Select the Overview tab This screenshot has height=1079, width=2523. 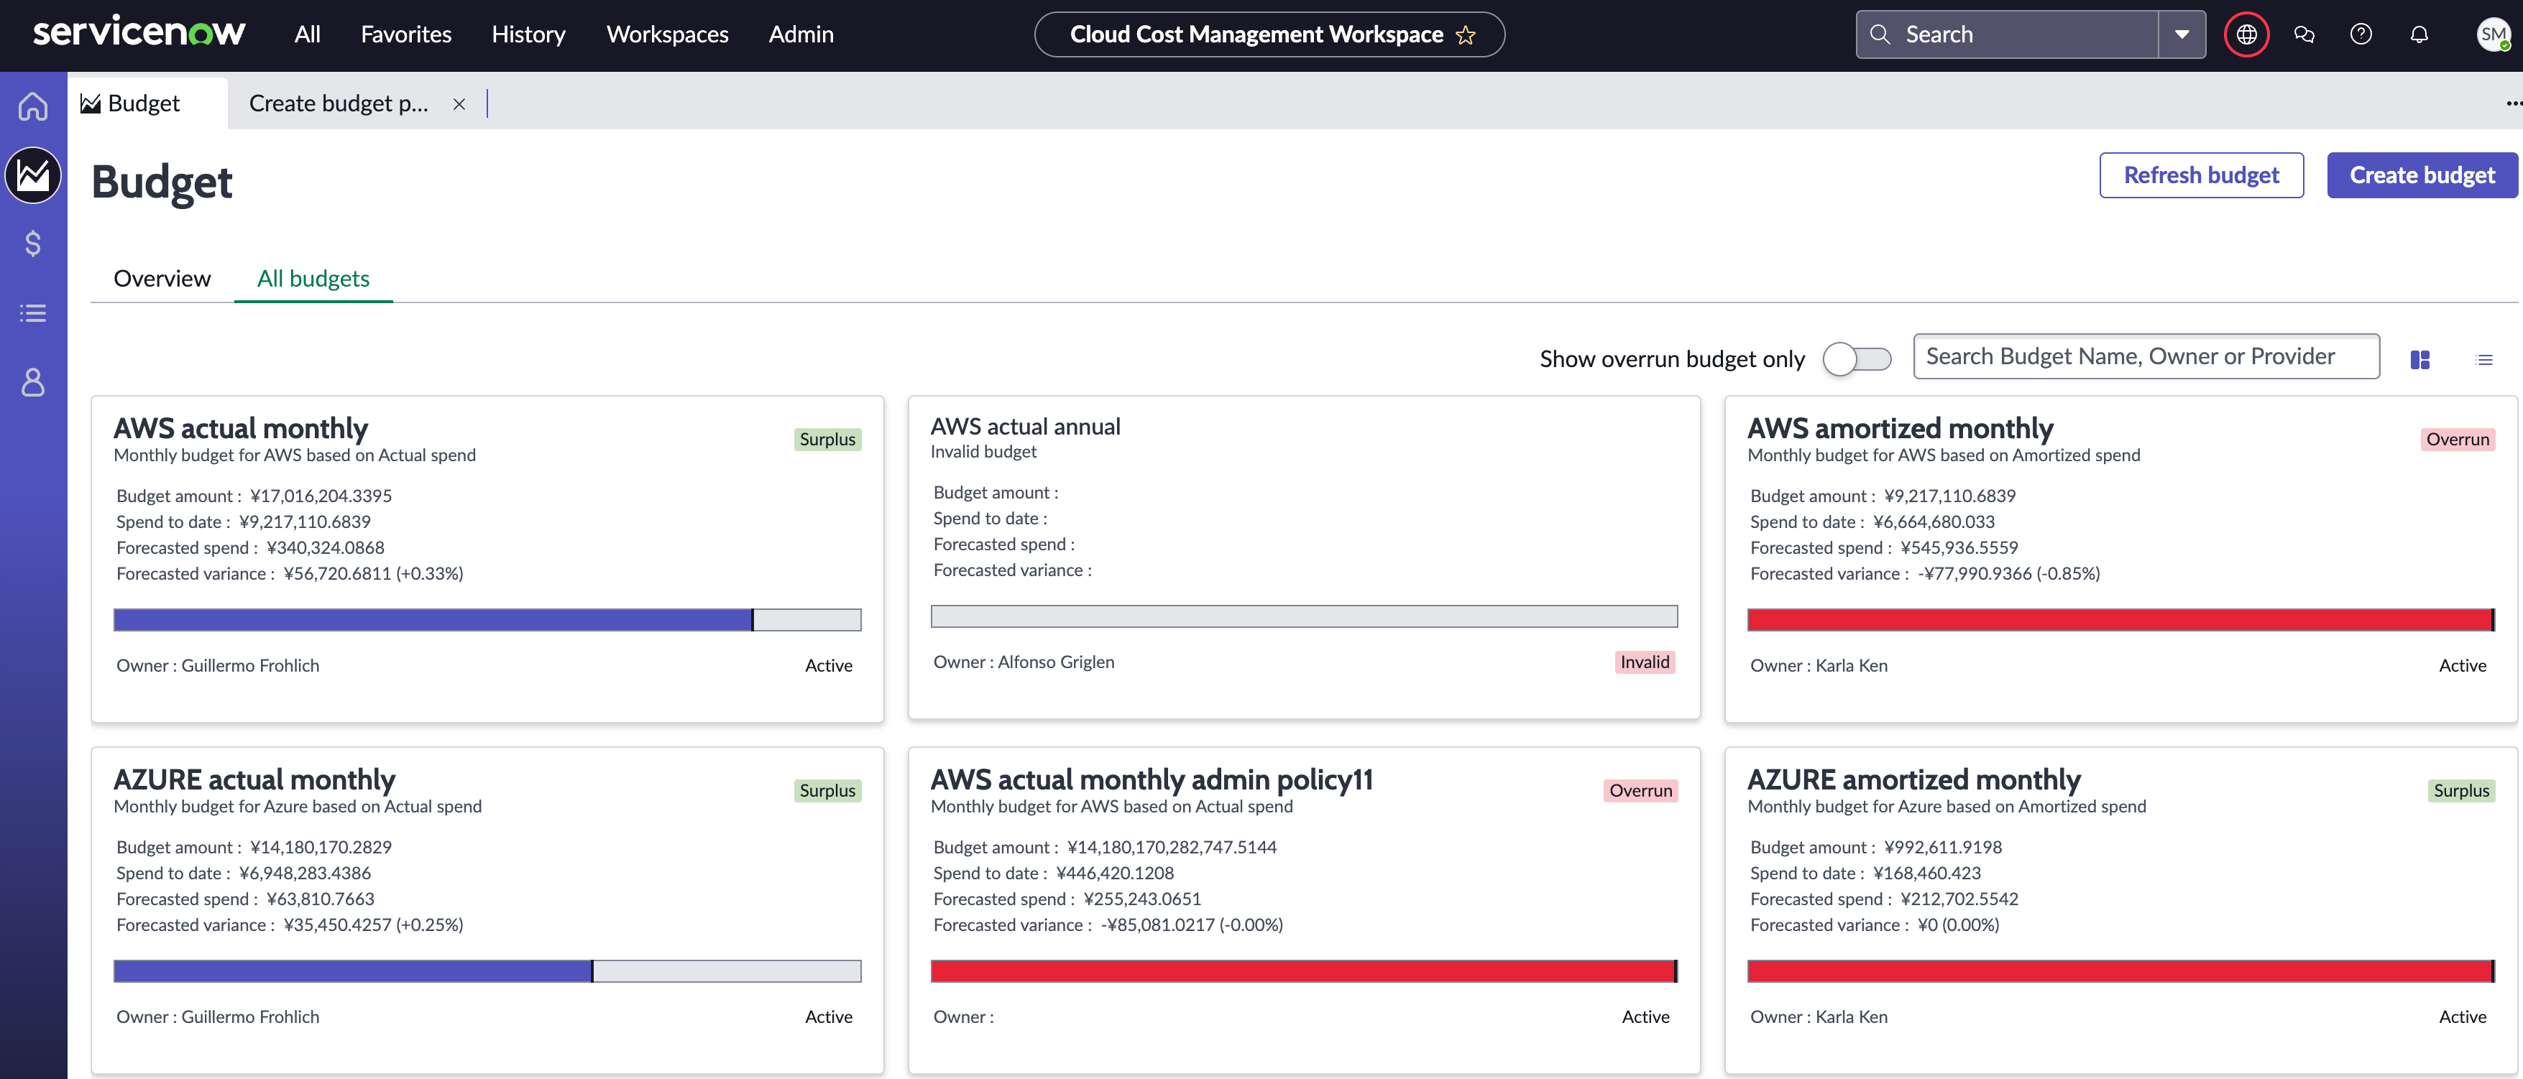[162, 278]
